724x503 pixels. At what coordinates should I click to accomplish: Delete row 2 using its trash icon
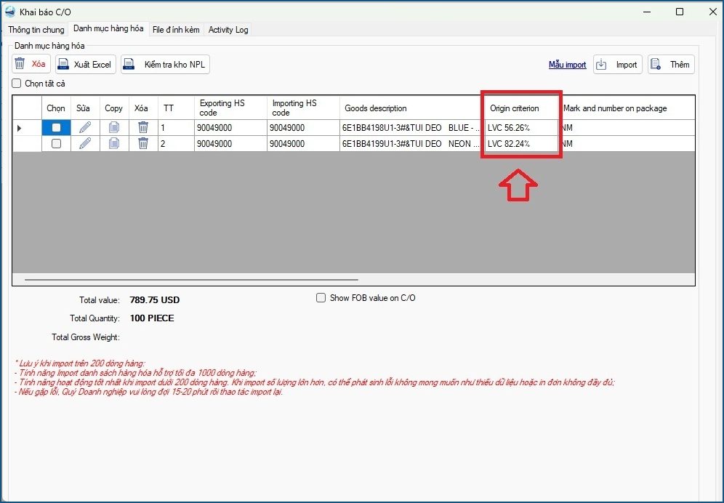tap(143, 143)
